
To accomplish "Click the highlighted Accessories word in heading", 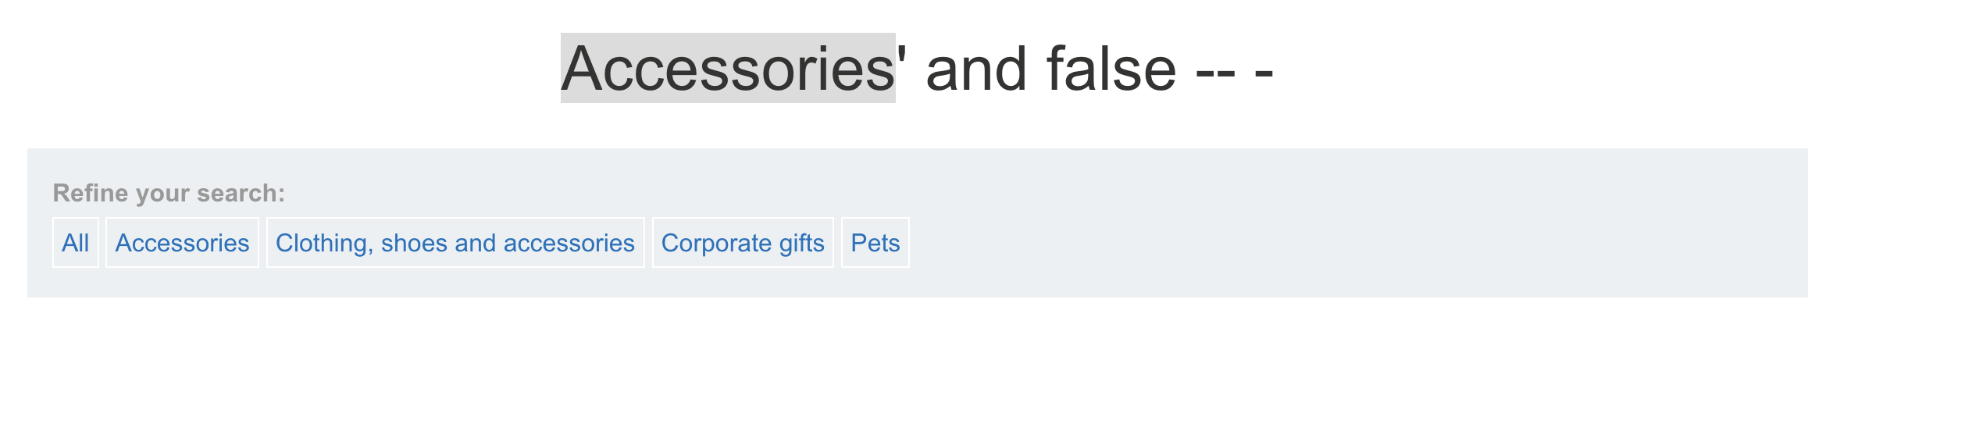I will click(x=727, y=69).
